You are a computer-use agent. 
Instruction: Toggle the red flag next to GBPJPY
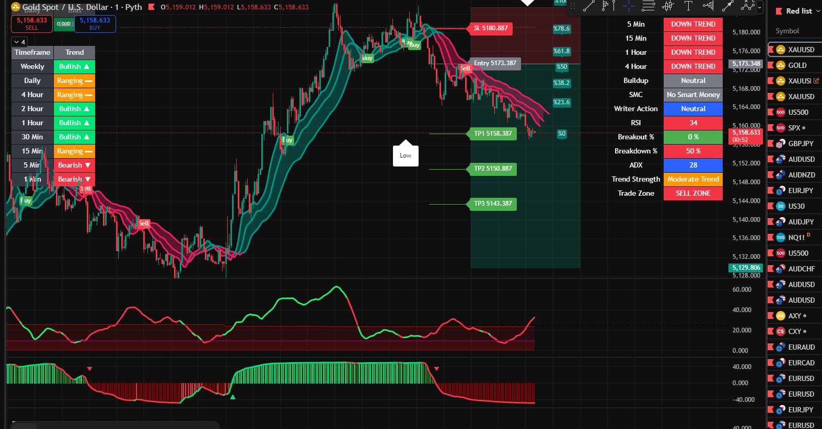click(x=770, y=144)
